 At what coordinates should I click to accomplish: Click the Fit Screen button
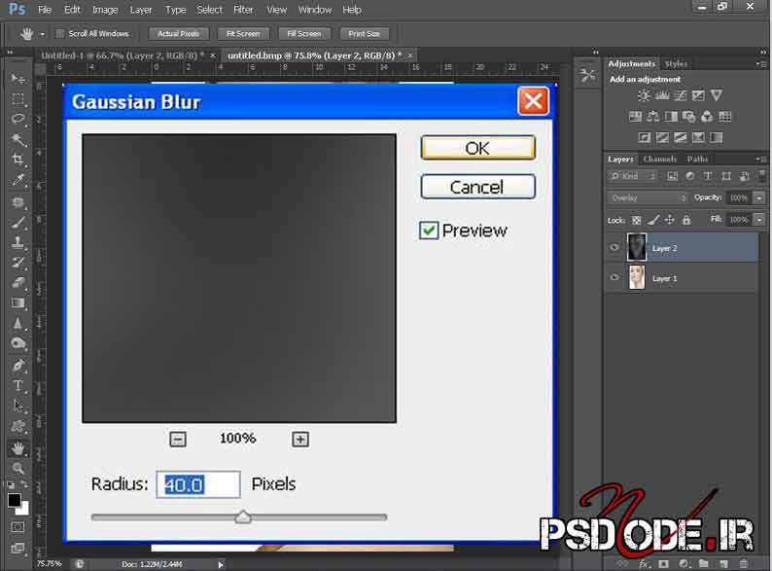(x=243, y=33)
